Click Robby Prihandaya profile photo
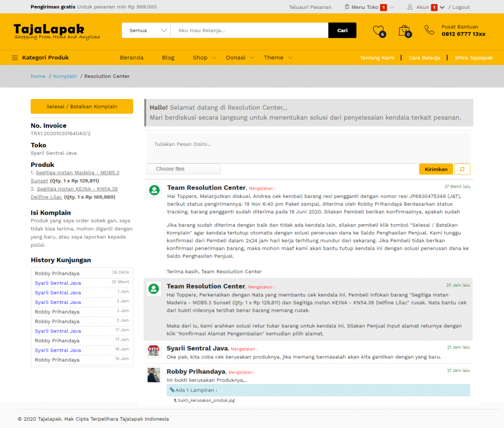The width and height of the screenshot is (504, 428). pos(154,375)
